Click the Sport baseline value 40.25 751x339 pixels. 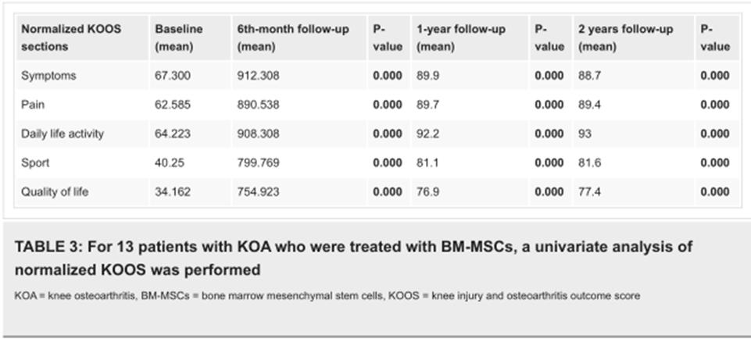click(x=171, y=162)
